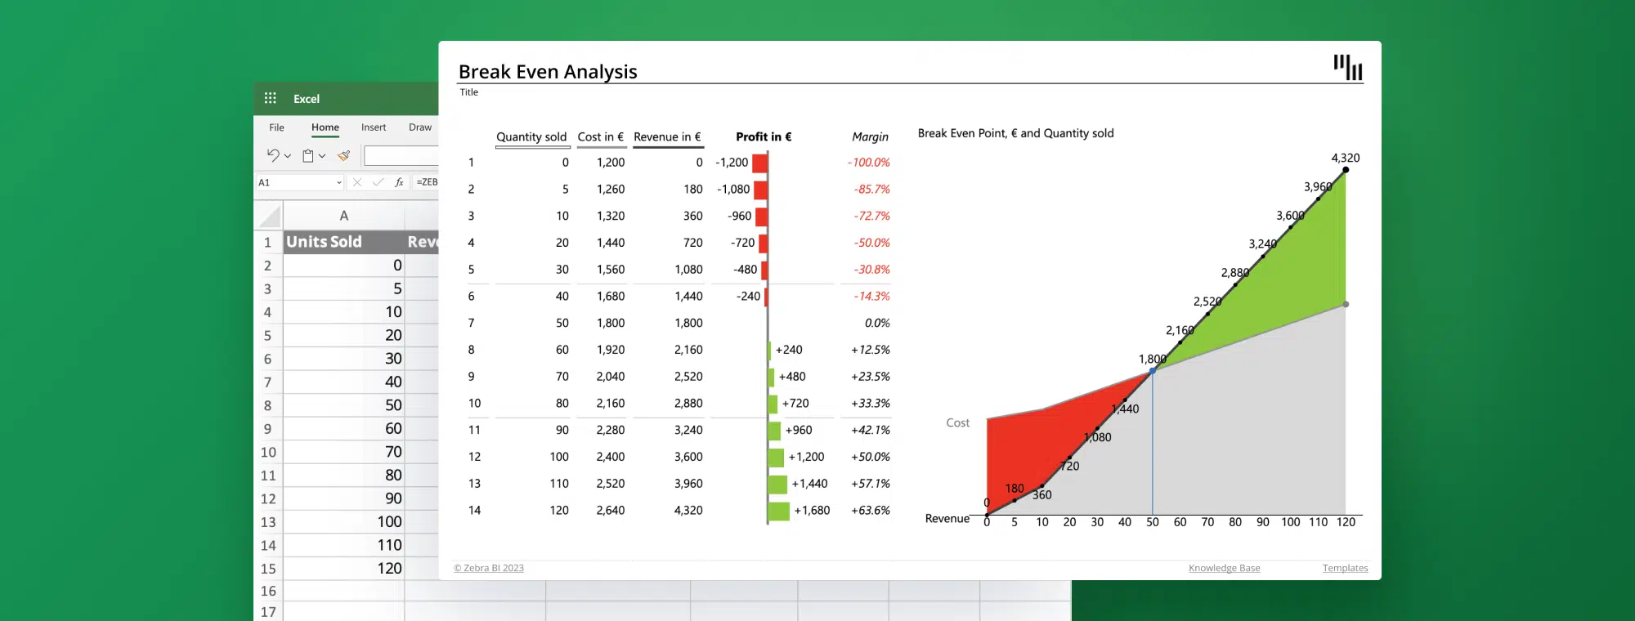Click the formula bar showing =ZEB

[426, 182]
